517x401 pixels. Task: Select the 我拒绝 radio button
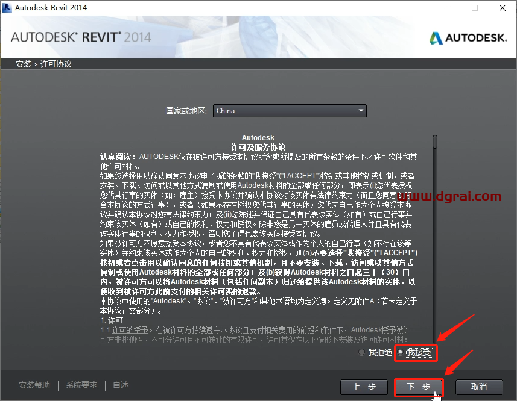(x=362, y=352)
